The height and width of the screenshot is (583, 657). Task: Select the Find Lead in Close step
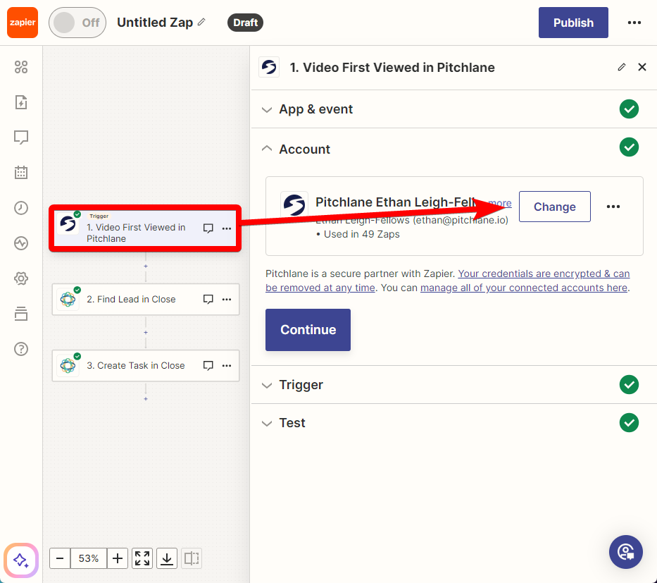coord(145,299)
